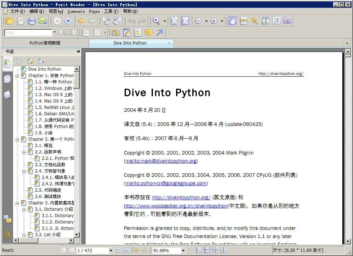This screenshot has height=256, width=353.
Task: Select the Zoom In magnifier tool
Action: tap(156, 21)
